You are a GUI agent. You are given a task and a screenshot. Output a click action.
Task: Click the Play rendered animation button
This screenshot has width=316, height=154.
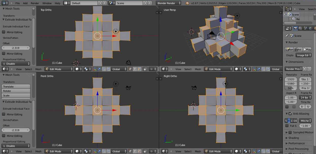(307, 49)
